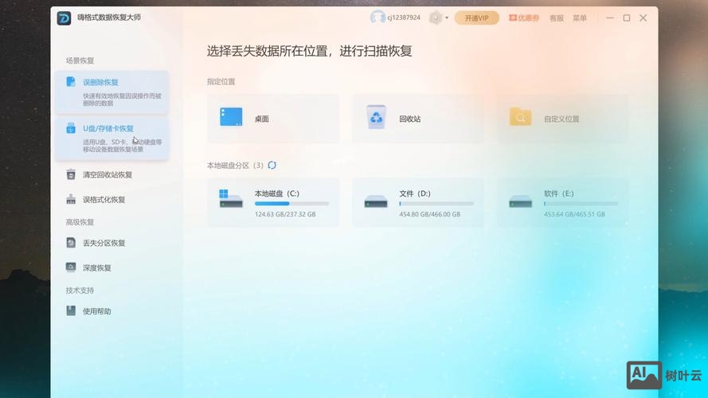
Task: Open the 优惠券 coupon link
Action: coord(524,18)
